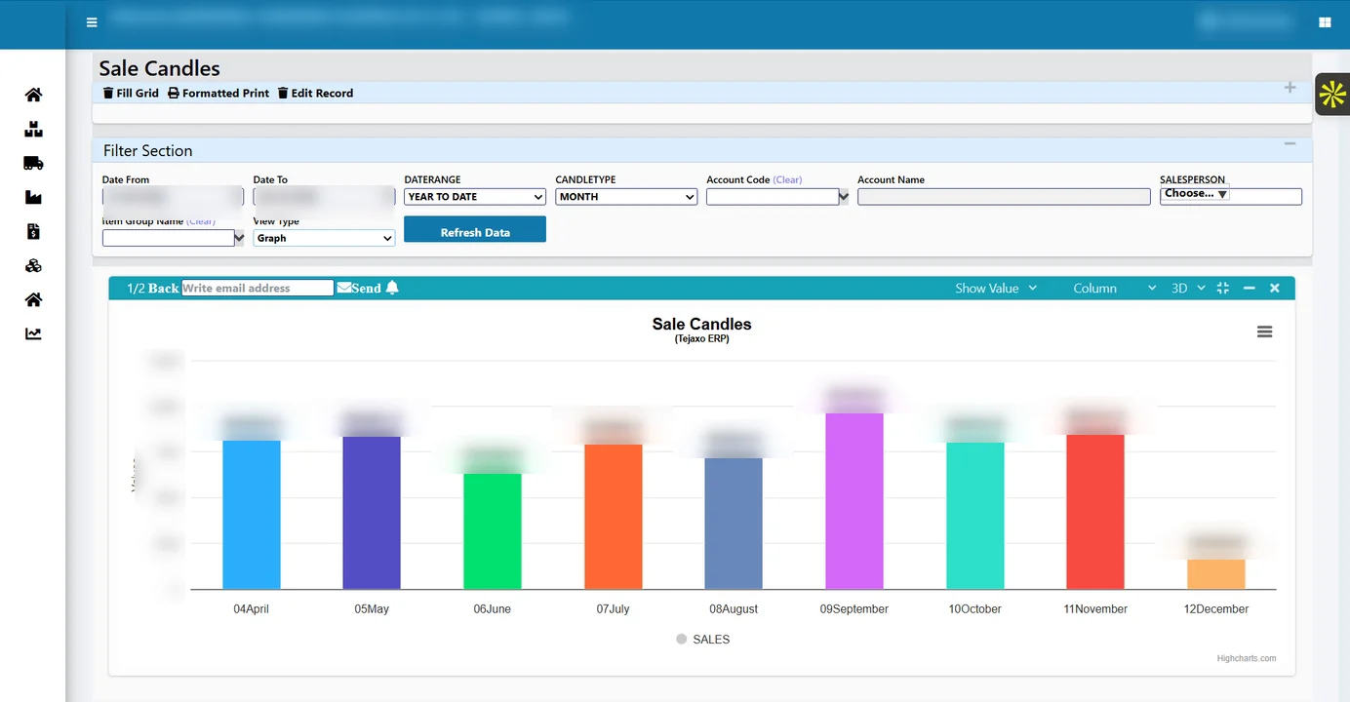Viewport: 1350px width, 702px height.
Task: Click the Clear link beside Account Code
Action: [787, 179]
